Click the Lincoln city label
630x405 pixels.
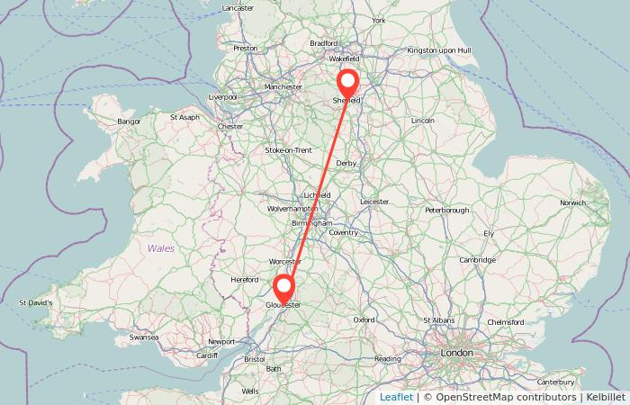click(423, 121)
